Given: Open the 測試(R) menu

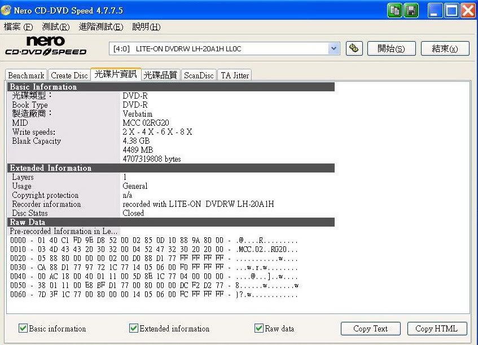Looking at the screenshot, I should tap(56, 27).
